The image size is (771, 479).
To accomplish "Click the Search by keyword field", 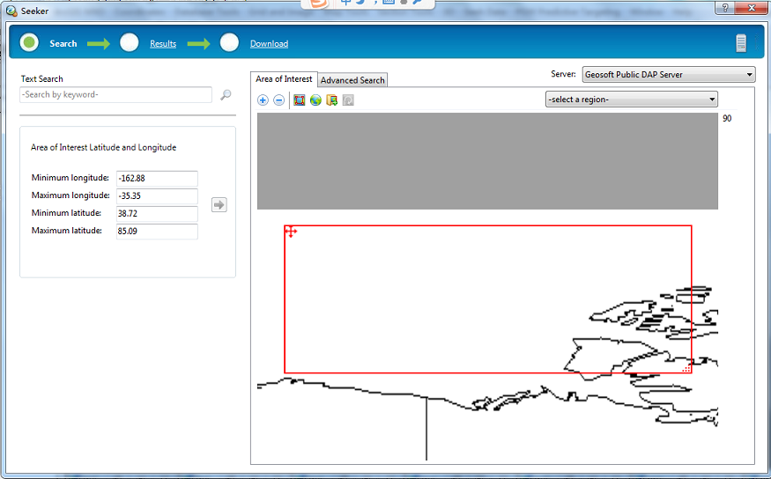I will 116,95.
